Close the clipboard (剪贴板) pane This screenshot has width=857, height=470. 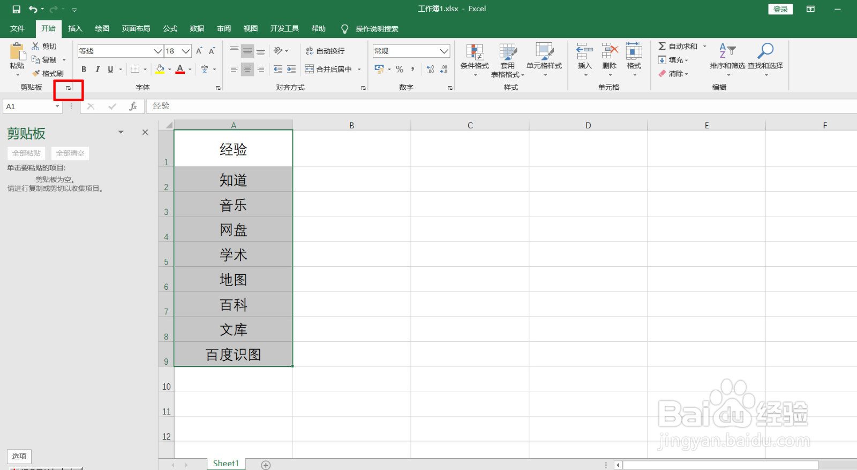(x=145, y=132)
